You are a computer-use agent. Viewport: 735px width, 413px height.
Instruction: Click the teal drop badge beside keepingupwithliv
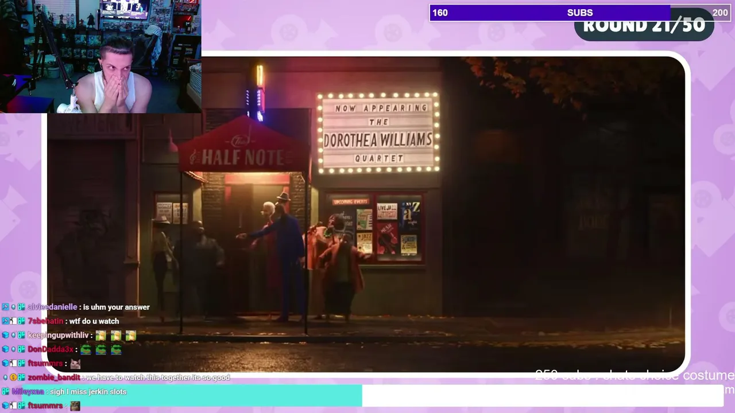point(13,336)
